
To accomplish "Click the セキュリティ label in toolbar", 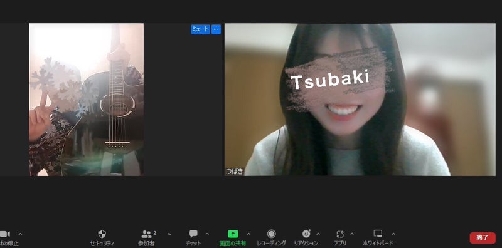I will pyautogui.click(x=102, y=244).
